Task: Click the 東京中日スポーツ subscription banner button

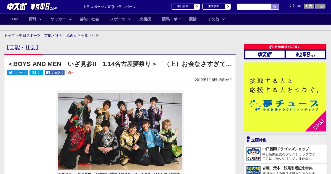Action: 305,54
